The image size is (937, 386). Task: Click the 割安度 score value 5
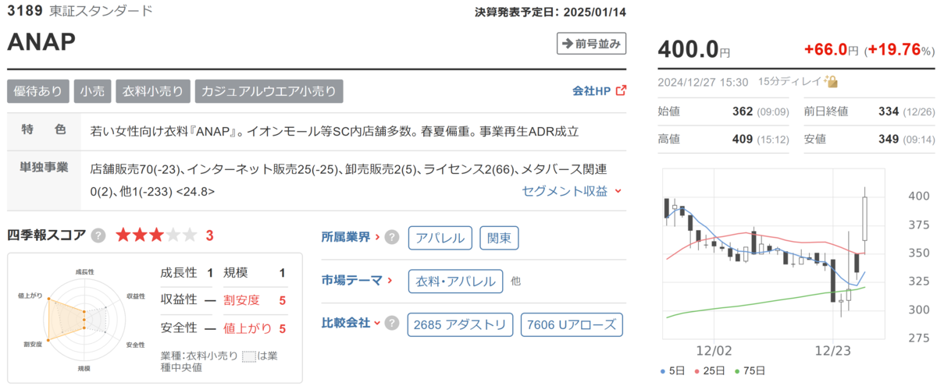(283, 300)
